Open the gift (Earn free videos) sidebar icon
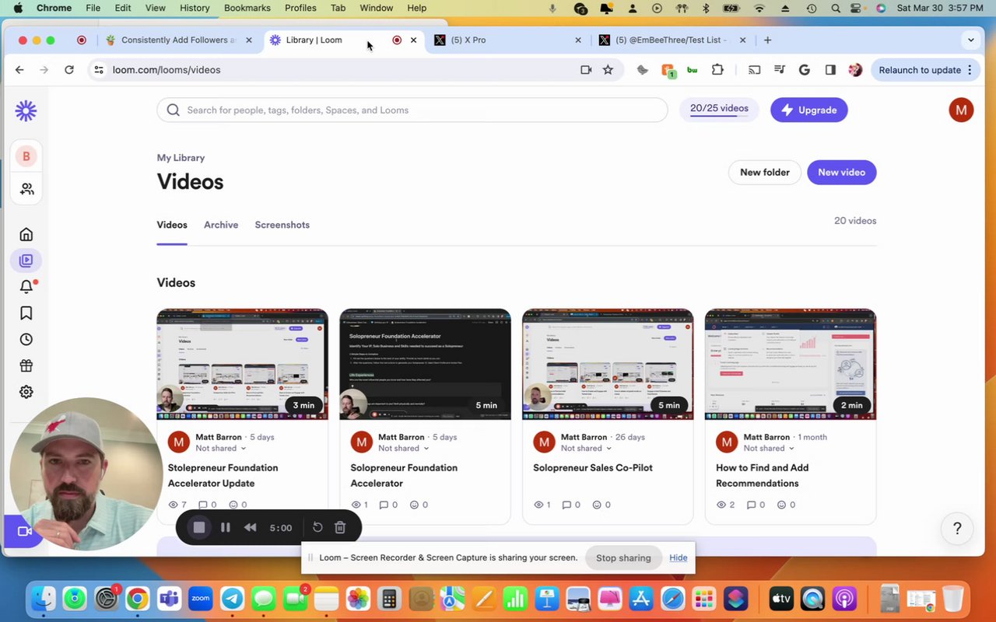Screen dimensions: 996x622 coord(26,365)
